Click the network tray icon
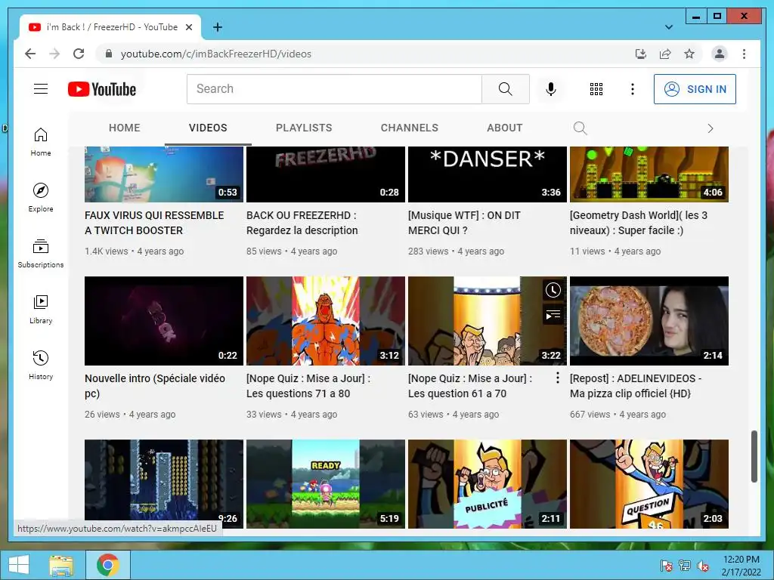Image resolution: width=774 pixels, height=580 pixels. tap(684, 566)
